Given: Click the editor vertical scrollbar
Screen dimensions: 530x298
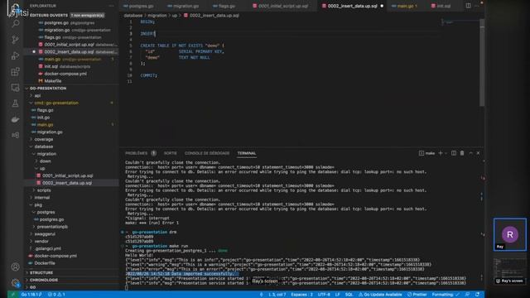Looking at the screenshot, I should click(482, 63).
